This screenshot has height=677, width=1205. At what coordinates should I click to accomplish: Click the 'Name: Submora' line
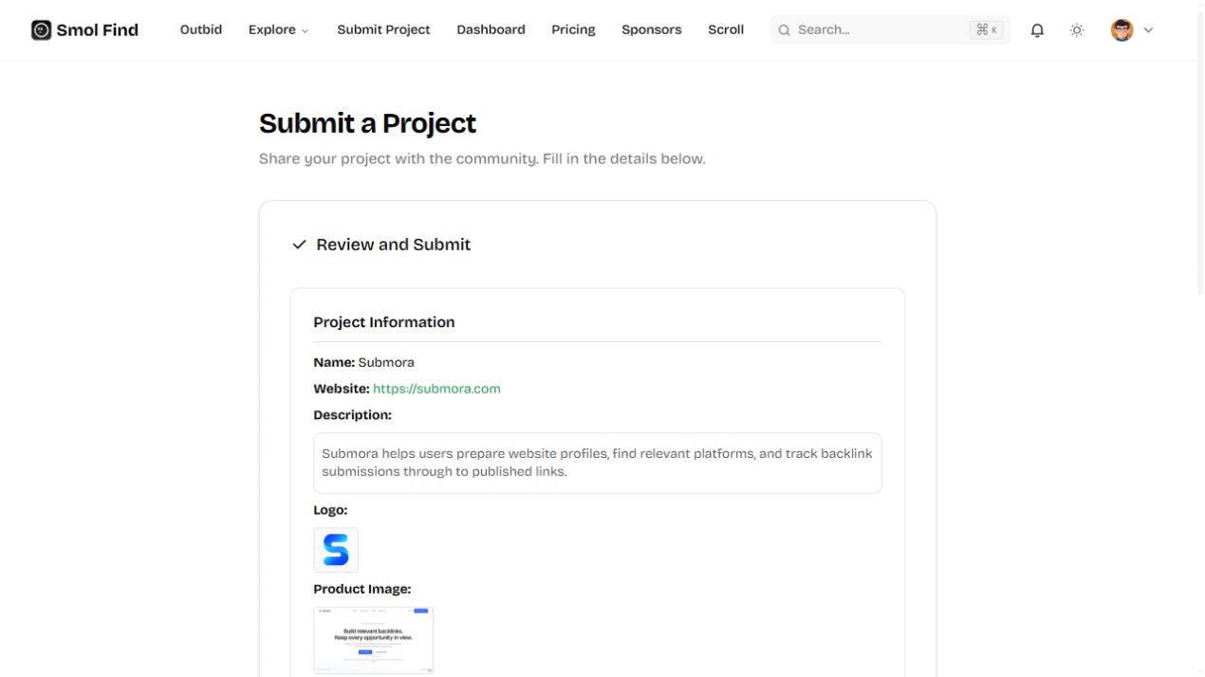click(x=364, y=362)
